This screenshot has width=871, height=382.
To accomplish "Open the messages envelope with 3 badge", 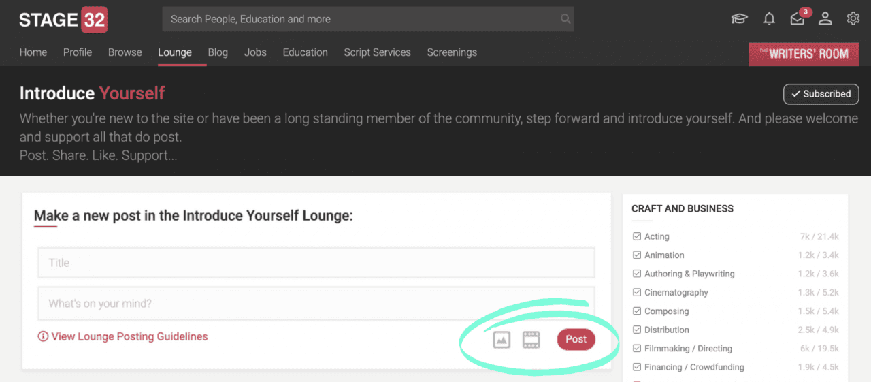I will pyautogui.click(x=800, y=17).
